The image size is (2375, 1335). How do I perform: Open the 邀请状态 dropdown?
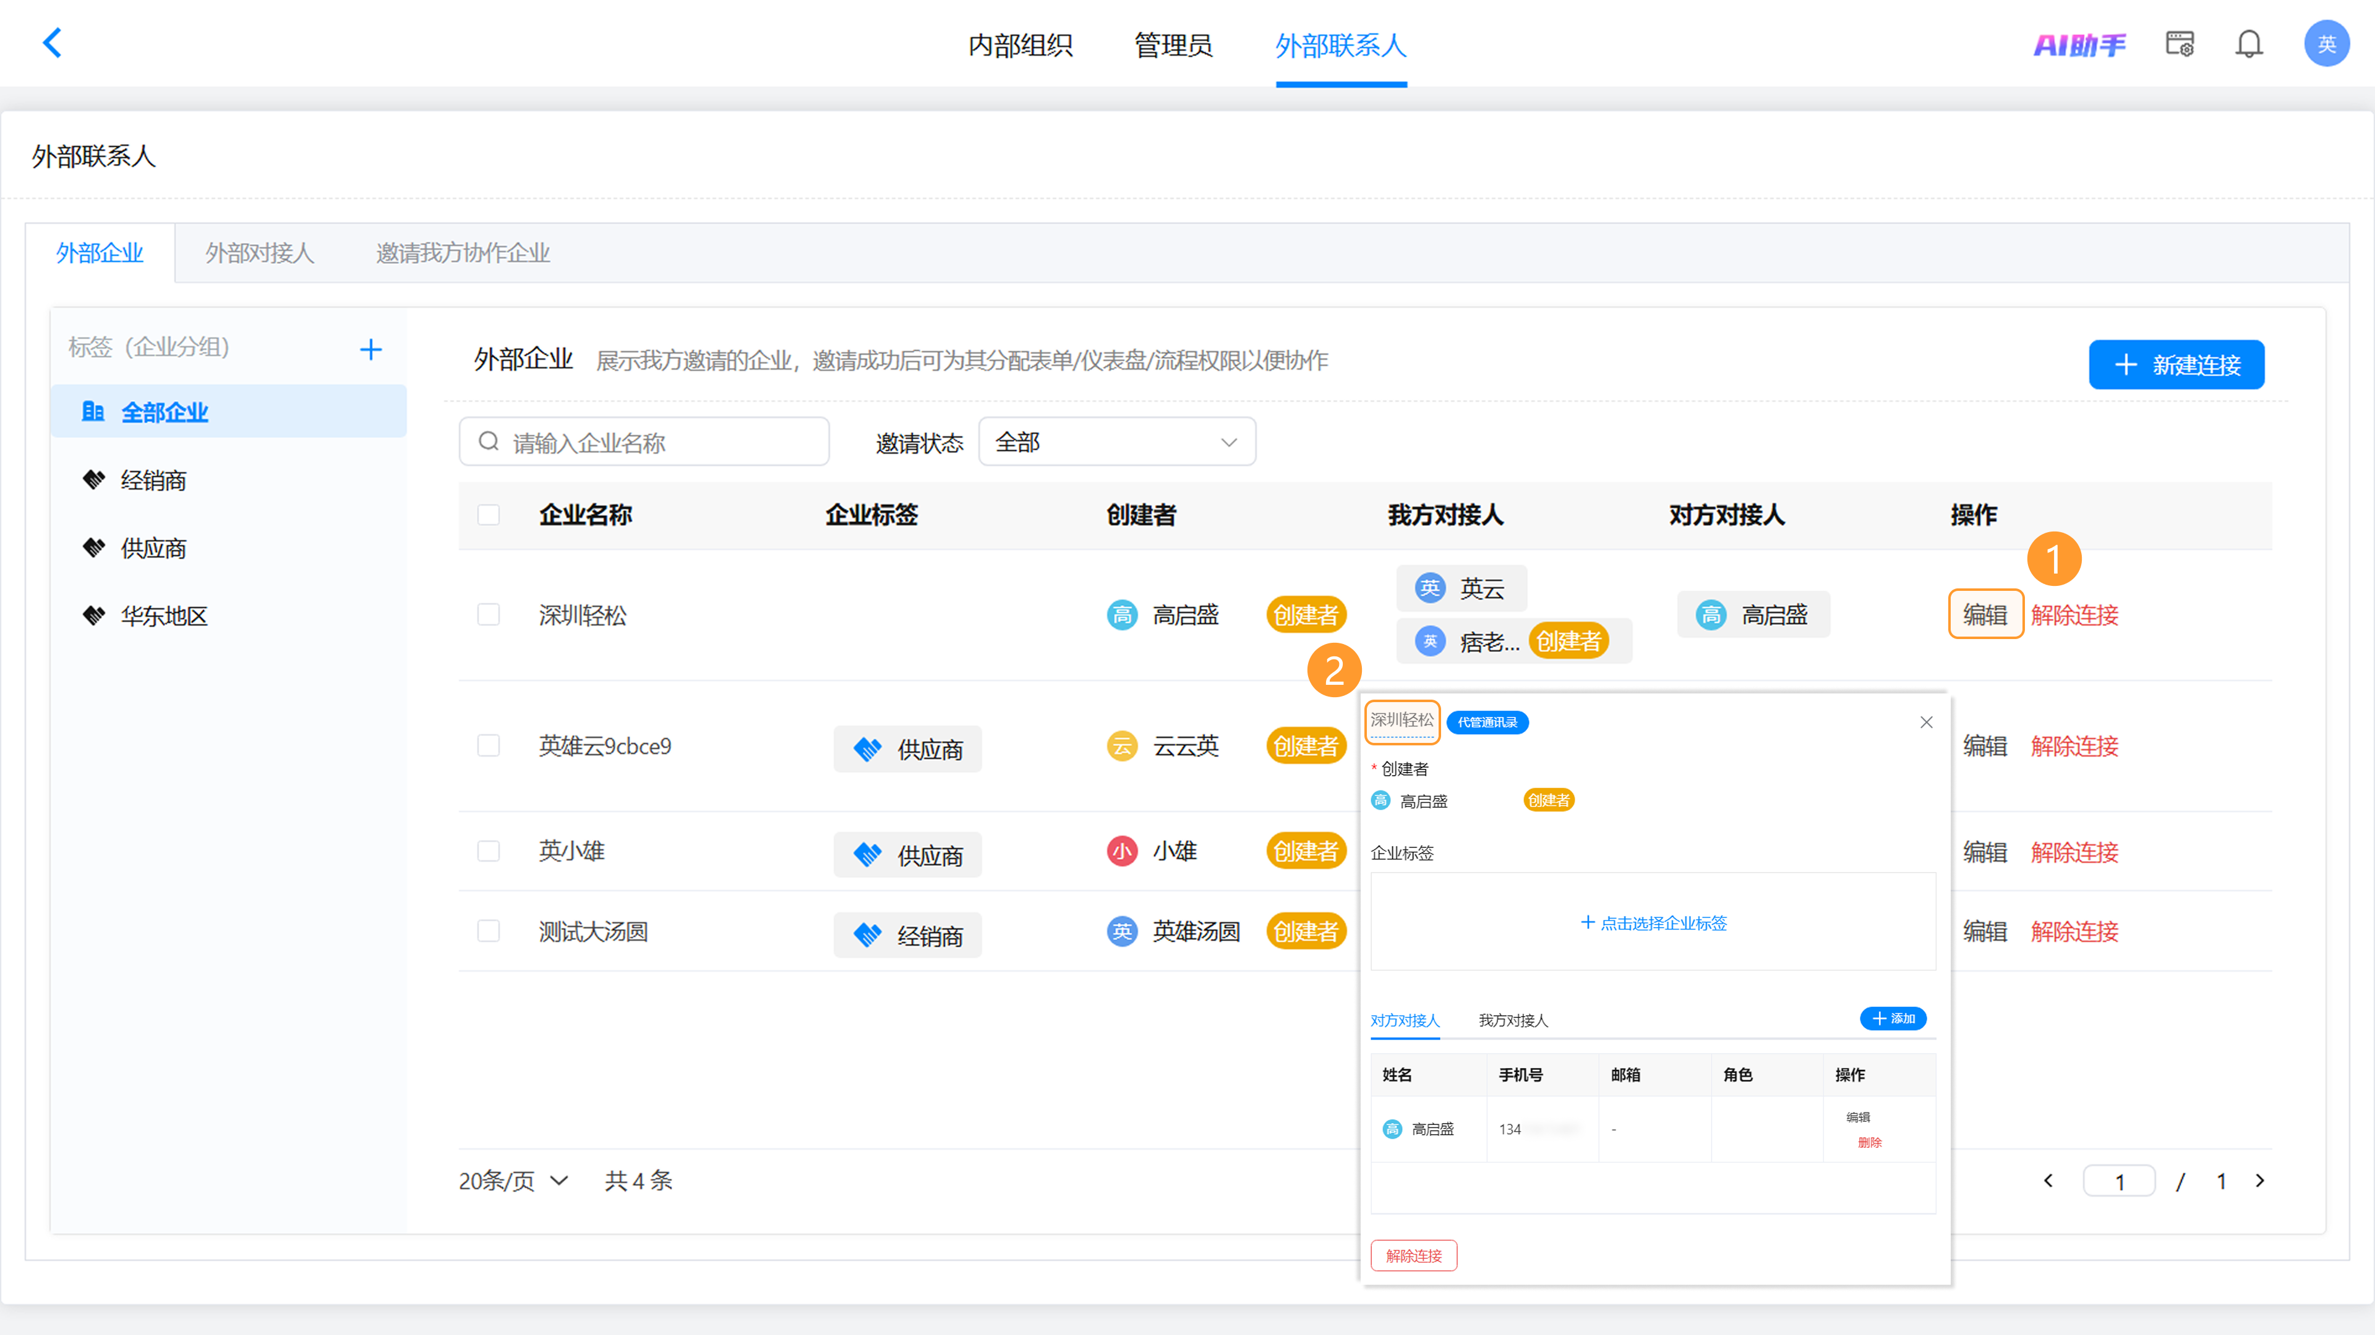tap(1116, 443)
